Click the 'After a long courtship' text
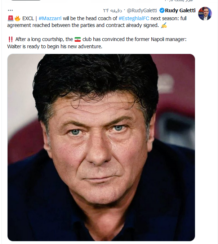The image size is (218, 244). point(40,39)
